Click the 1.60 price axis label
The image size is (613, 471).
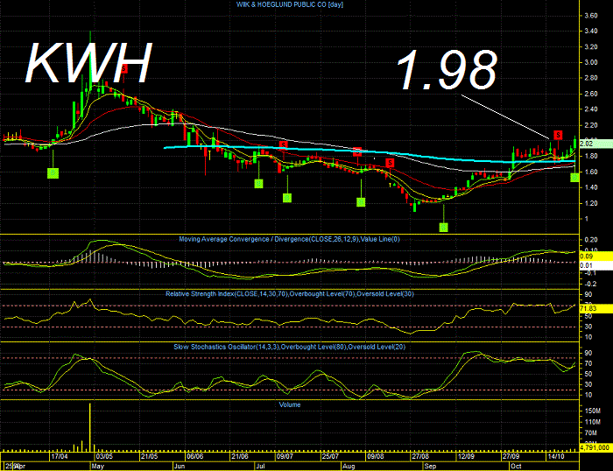click(591, 172)
